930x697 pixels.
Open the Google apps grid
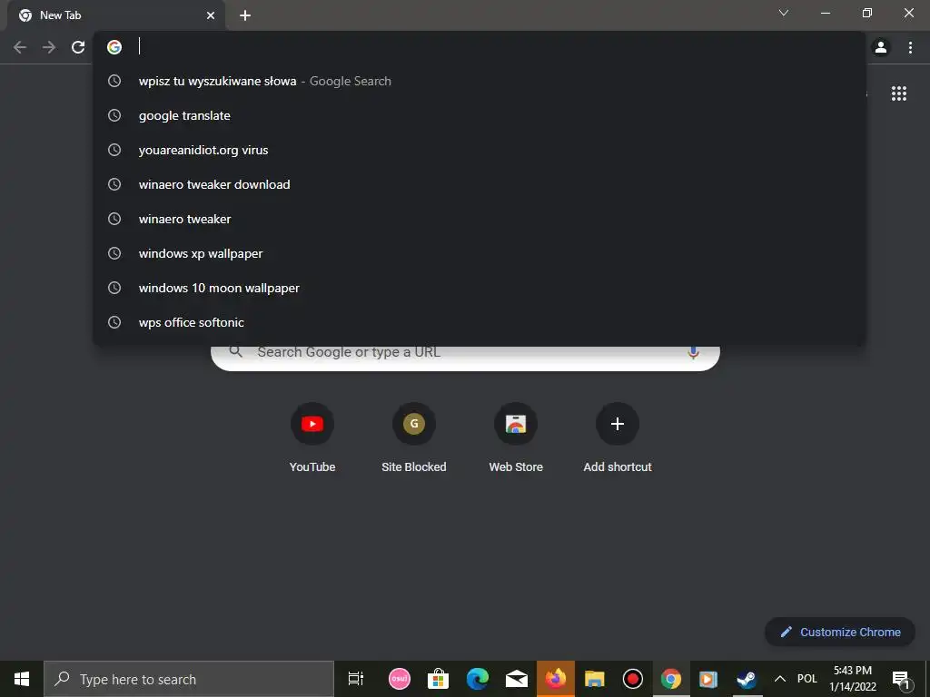(899, 93)
